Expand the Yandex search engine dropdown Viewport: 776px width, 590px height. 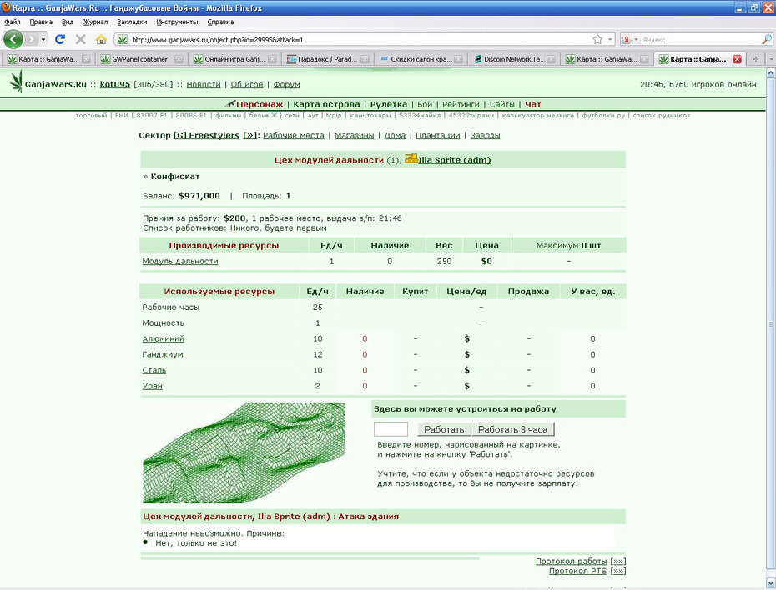coord(631,39)
